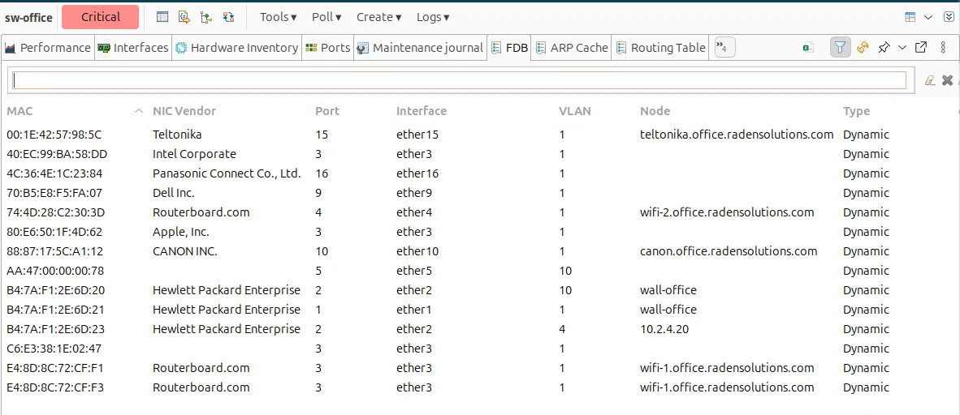Export the table with the Excel icon
This screenshot has width=960, height=415.
tap(808, 48)
